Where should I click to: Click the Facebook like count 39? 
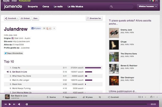click(44, 28)
